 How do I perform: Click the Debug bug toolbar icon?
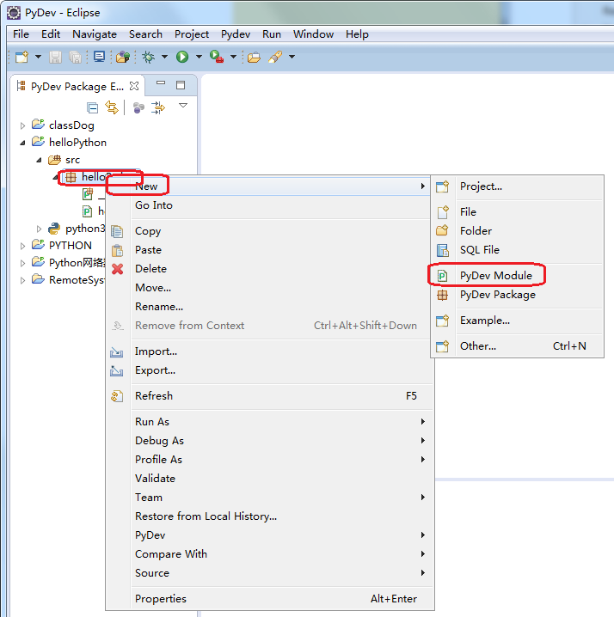[149, 57]
